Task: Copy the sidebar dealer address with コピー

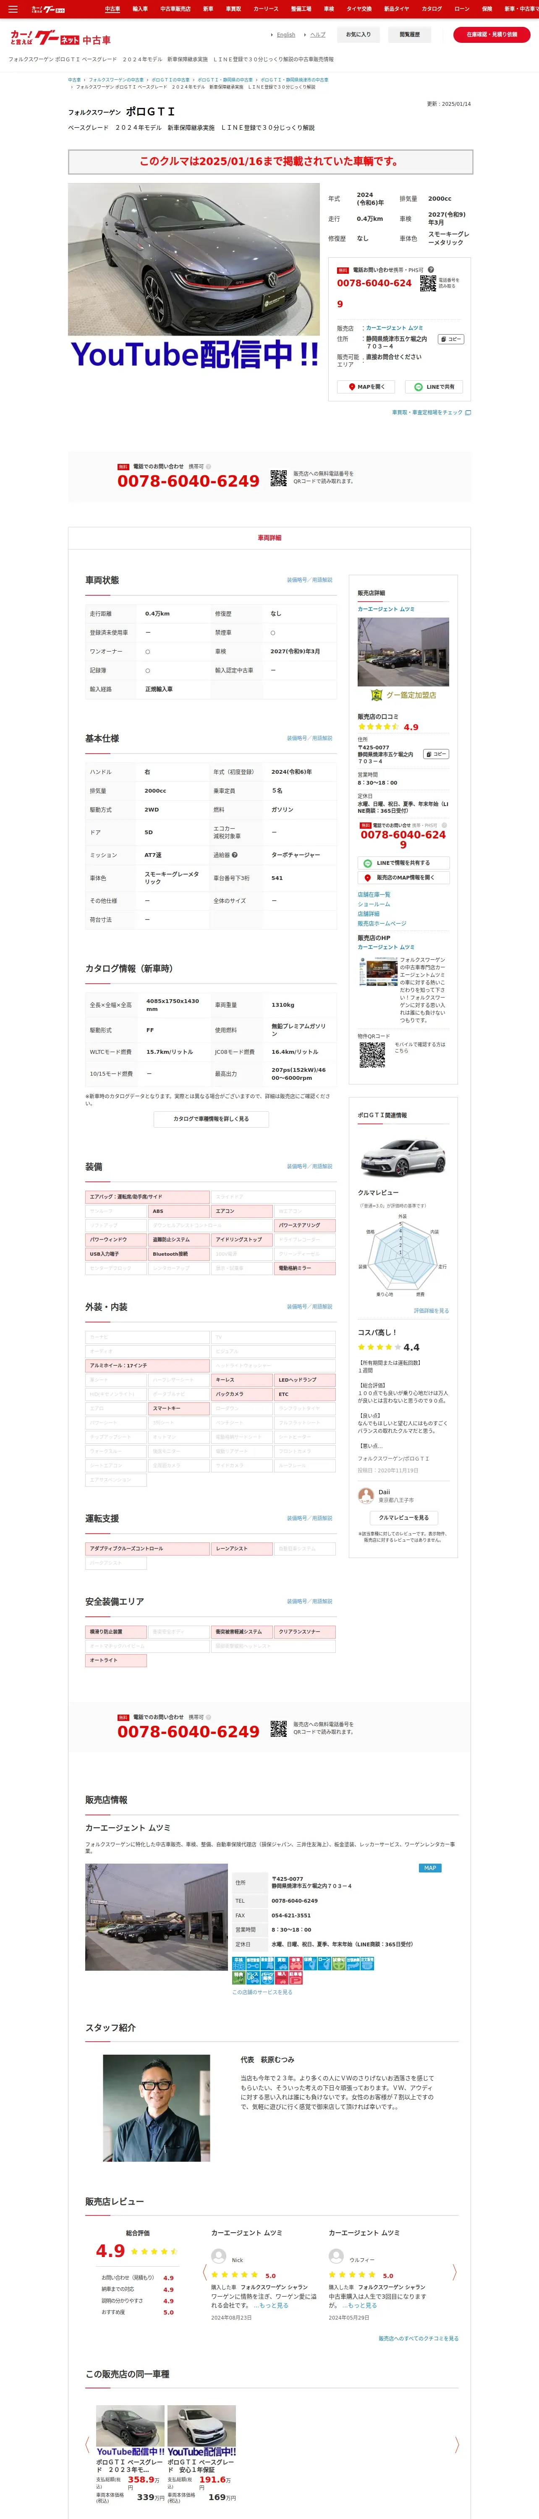Action: tap(435, 754)
